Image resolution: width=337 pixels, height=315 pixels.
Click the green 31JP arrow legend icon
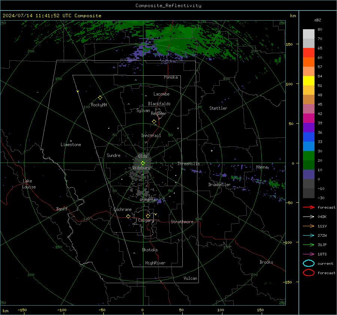click(x=309, y=245)
